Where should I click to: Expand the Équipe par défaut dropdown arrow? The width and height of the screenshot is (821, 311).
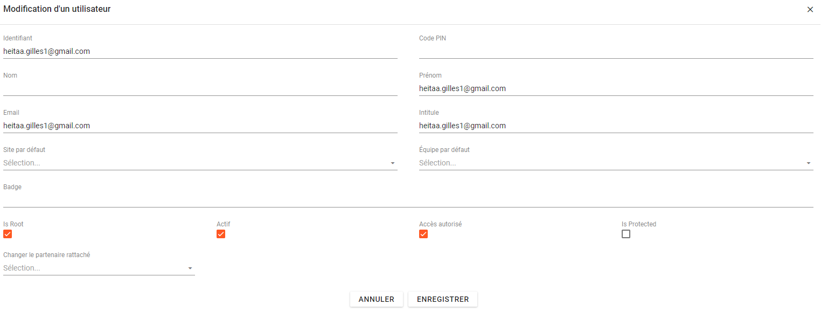809,163
